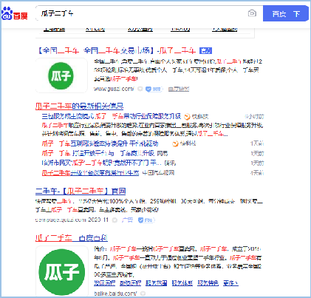Click the blue 官网 badge after the first result title
The image size is (311, 298).
click(x=205, y=51)
